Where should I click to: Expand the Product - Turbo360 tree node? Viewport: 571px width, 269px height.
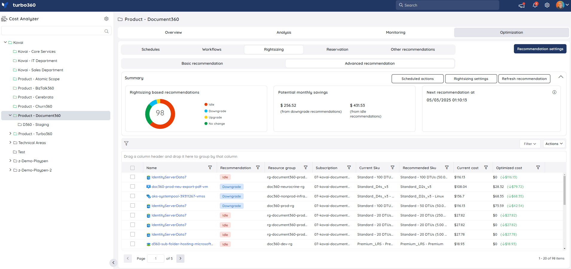point(10,134)
